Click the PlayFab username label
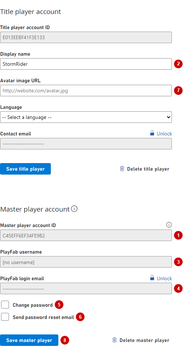 (21, 252)
